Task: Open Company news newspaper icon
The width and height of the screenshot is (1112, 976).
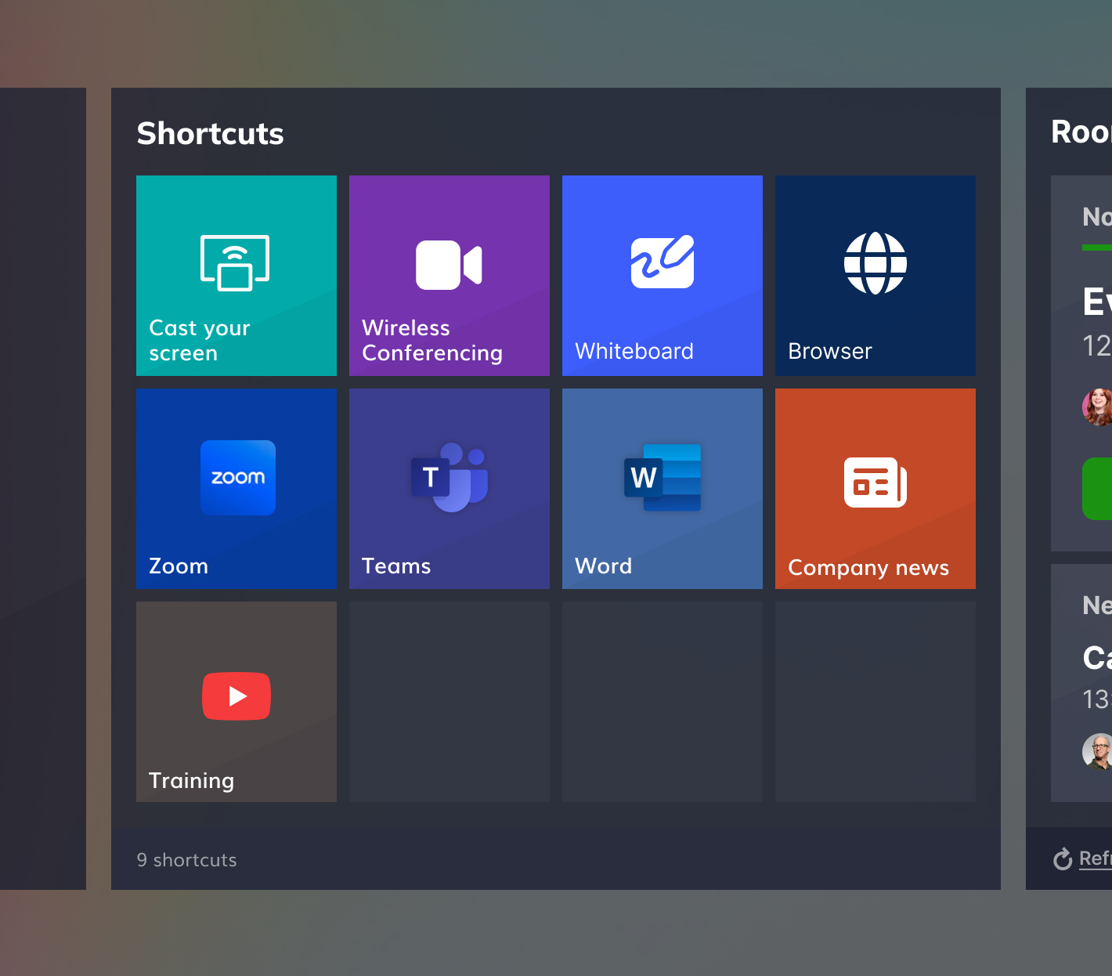Action: click(876, 483)
